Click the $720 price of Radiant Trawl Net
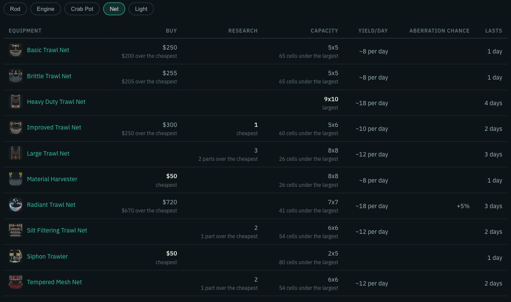 170,202
